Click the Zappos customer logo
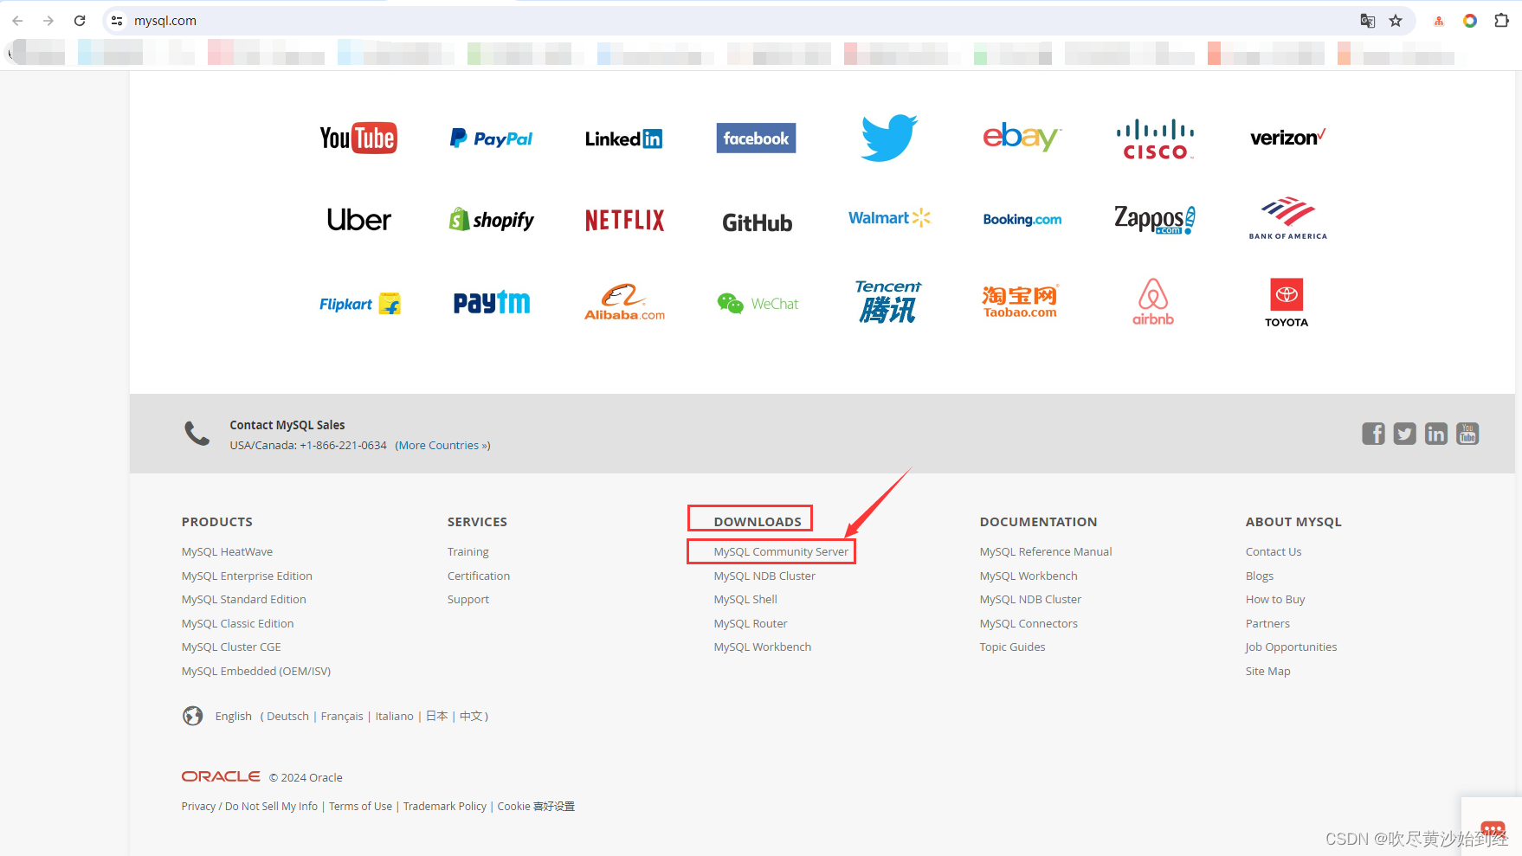The width and height of the screenshot is (1522, 856). (x=1155, y=220)
